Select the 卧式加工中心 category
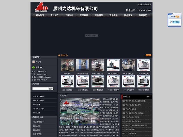183x137 pixels. click(x=38, y=100)
